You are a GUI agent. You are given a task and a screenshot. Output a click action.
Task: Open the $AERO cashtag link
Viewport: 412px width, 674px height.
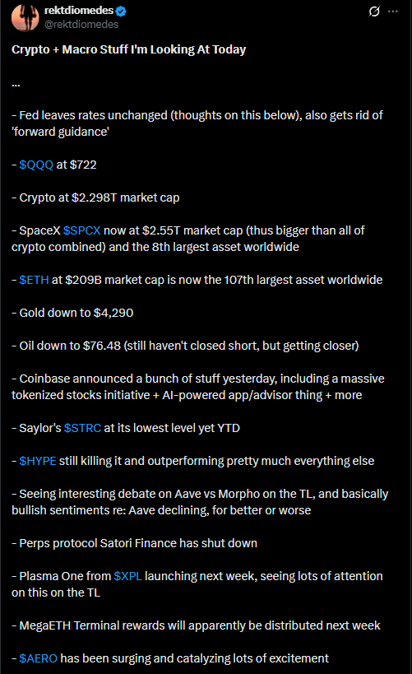point(38,658)
